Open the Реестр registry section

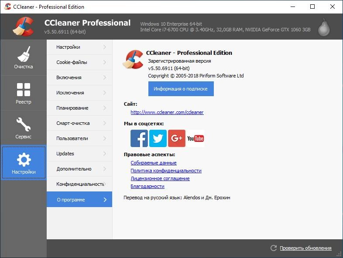tap(24, 93)
